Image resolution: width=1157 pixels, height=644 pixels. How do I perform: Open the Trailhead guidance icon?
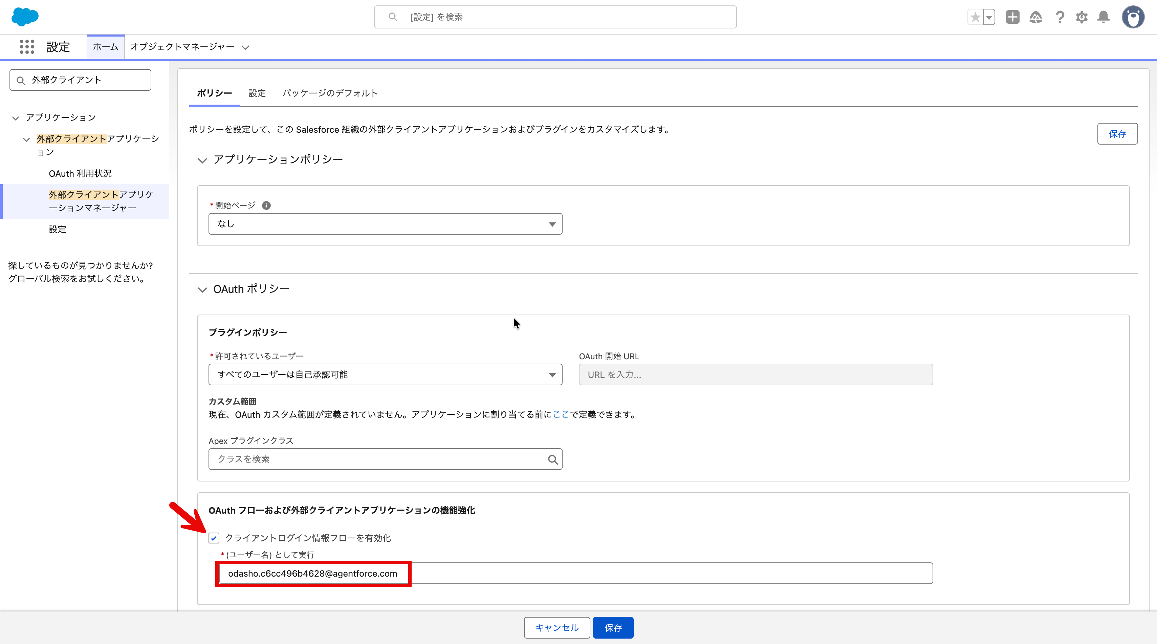click(x=1036, y=17)
